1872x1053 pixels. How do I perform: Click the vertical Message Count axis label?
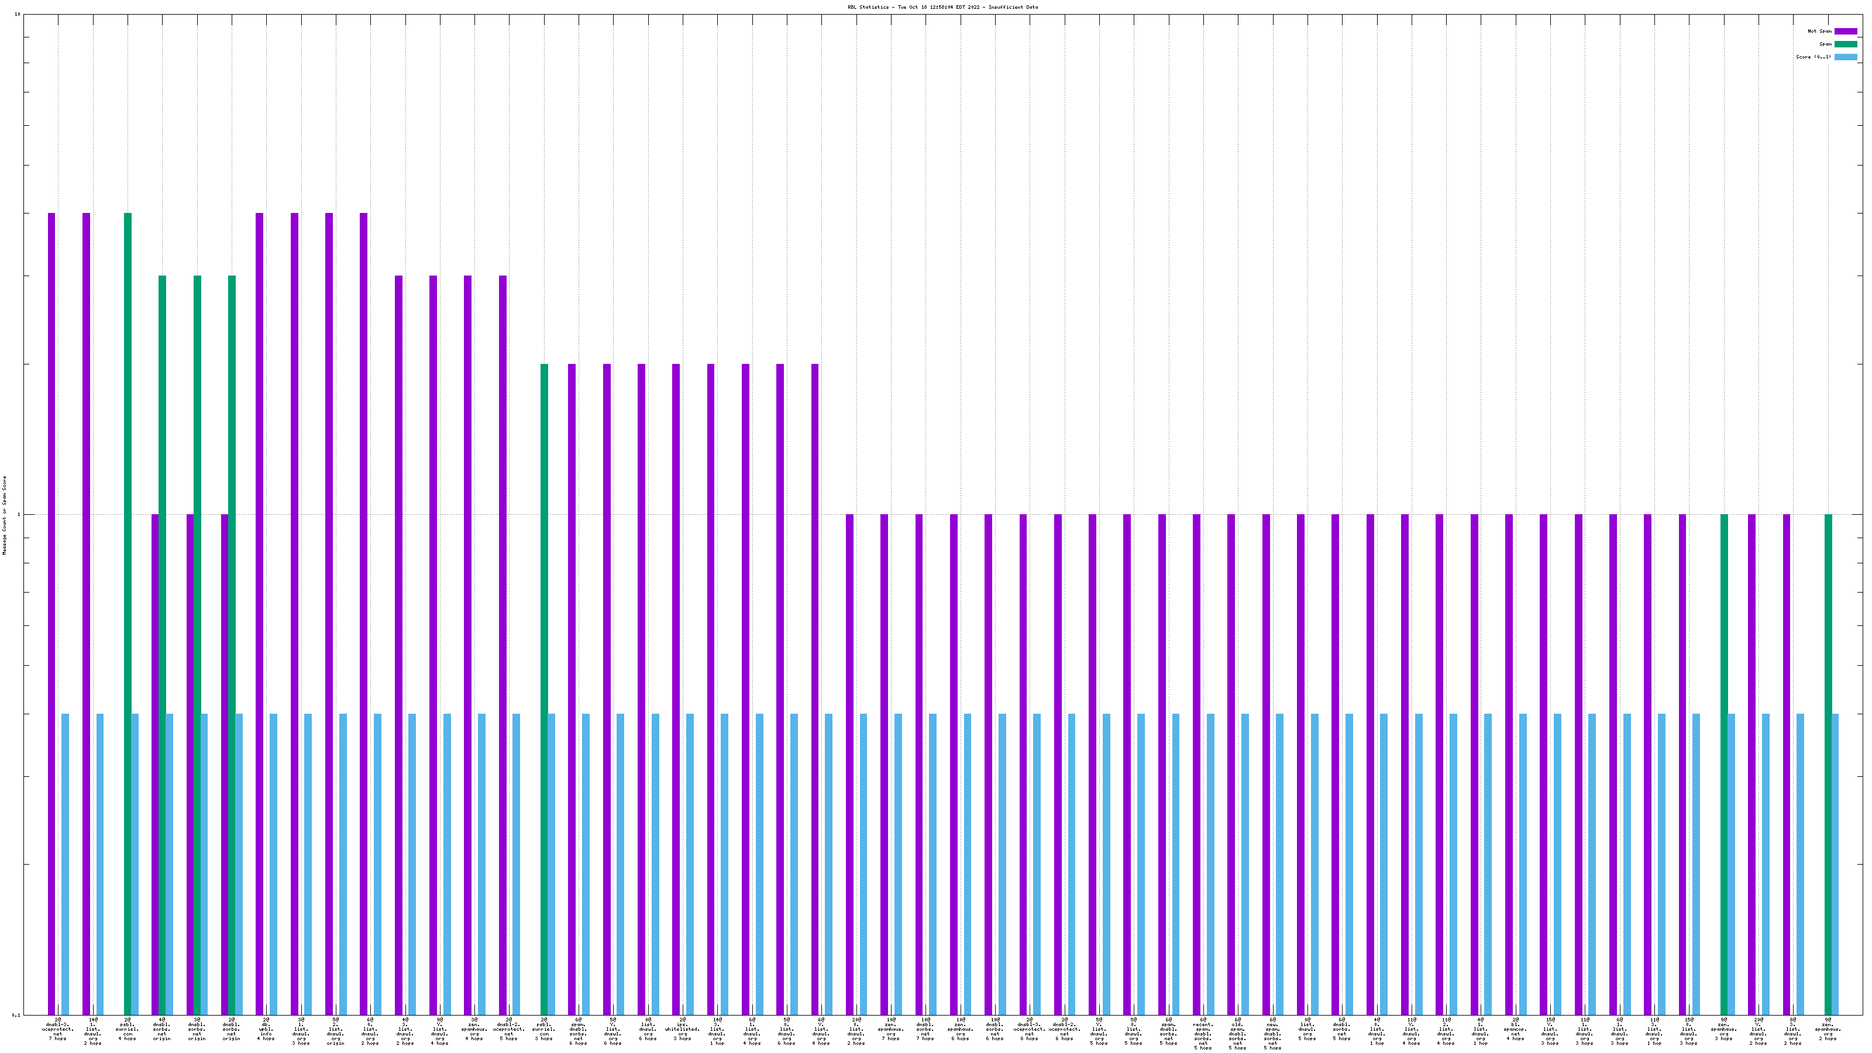[x=4, y=515]
